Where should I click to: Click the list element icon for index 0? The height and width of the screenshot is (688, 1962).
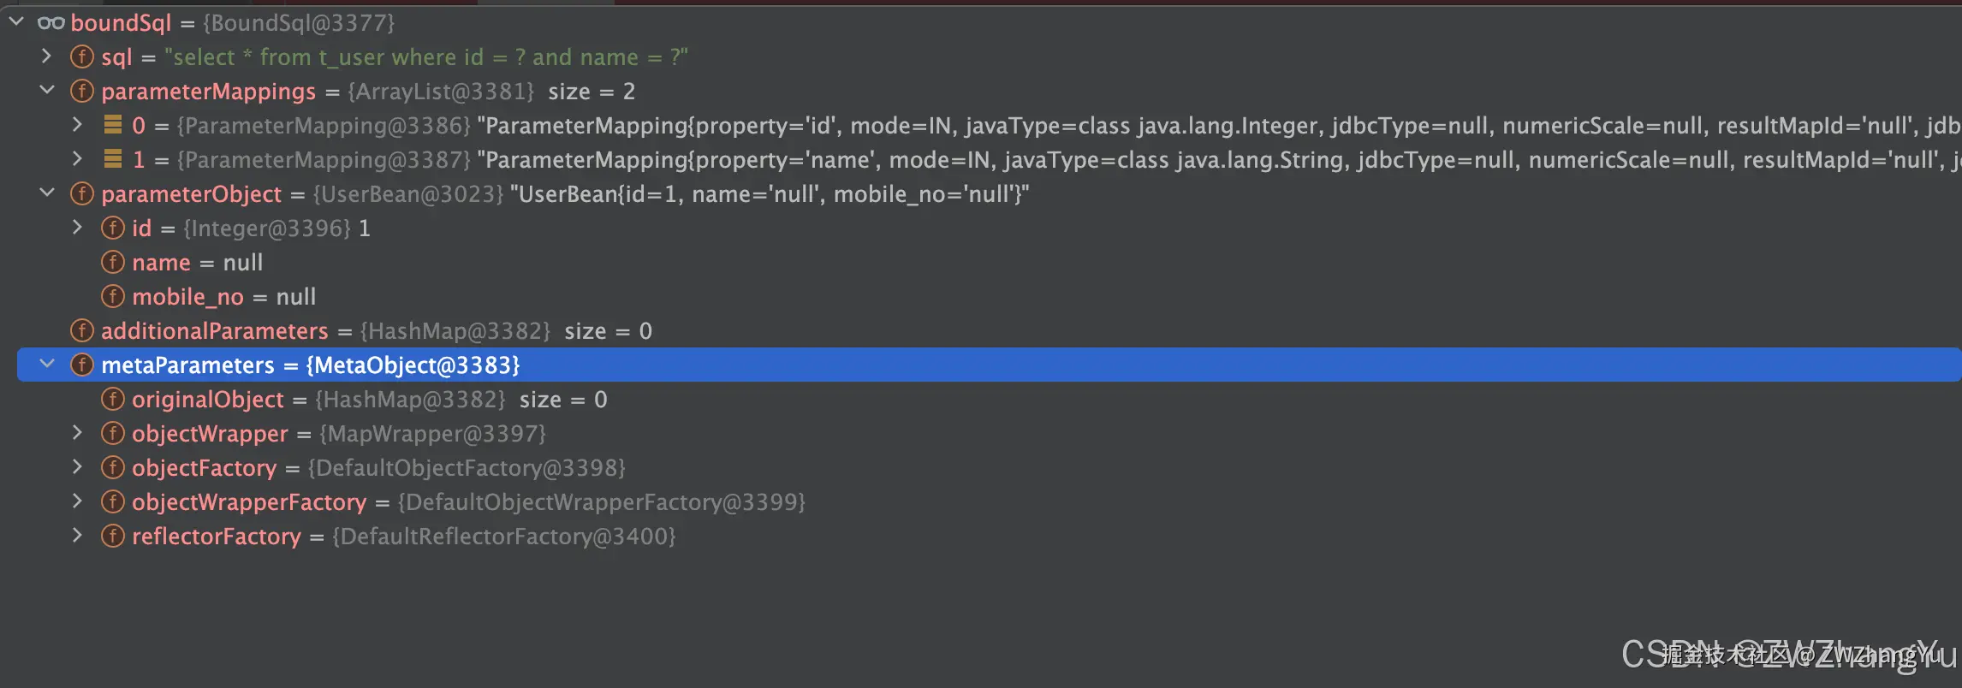[x=112, y=126]
